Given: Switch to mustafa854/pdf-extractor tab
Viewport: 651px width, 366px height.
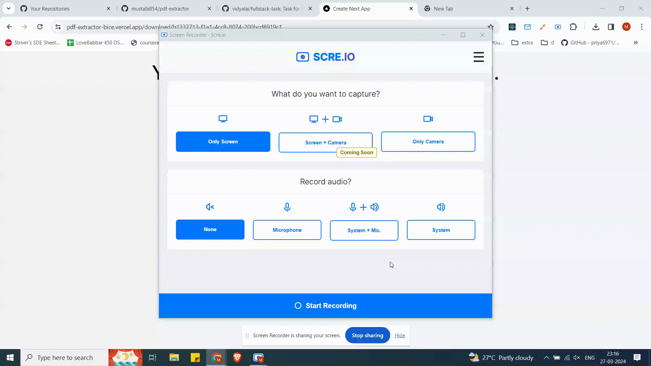Looking at the screenshot, I should (160, 9).
